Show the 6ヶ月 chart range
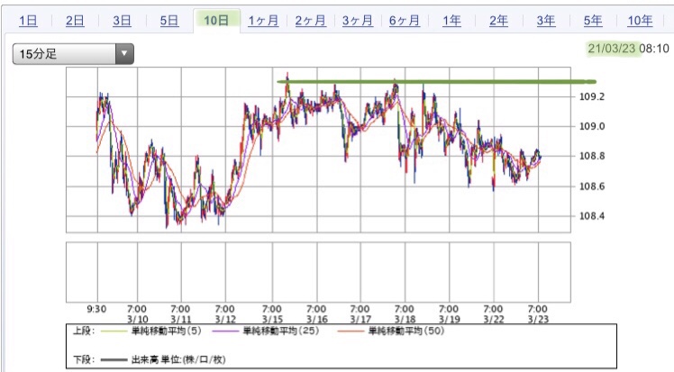Viewport: 674px width, 372px height. (x=404, y=20)
